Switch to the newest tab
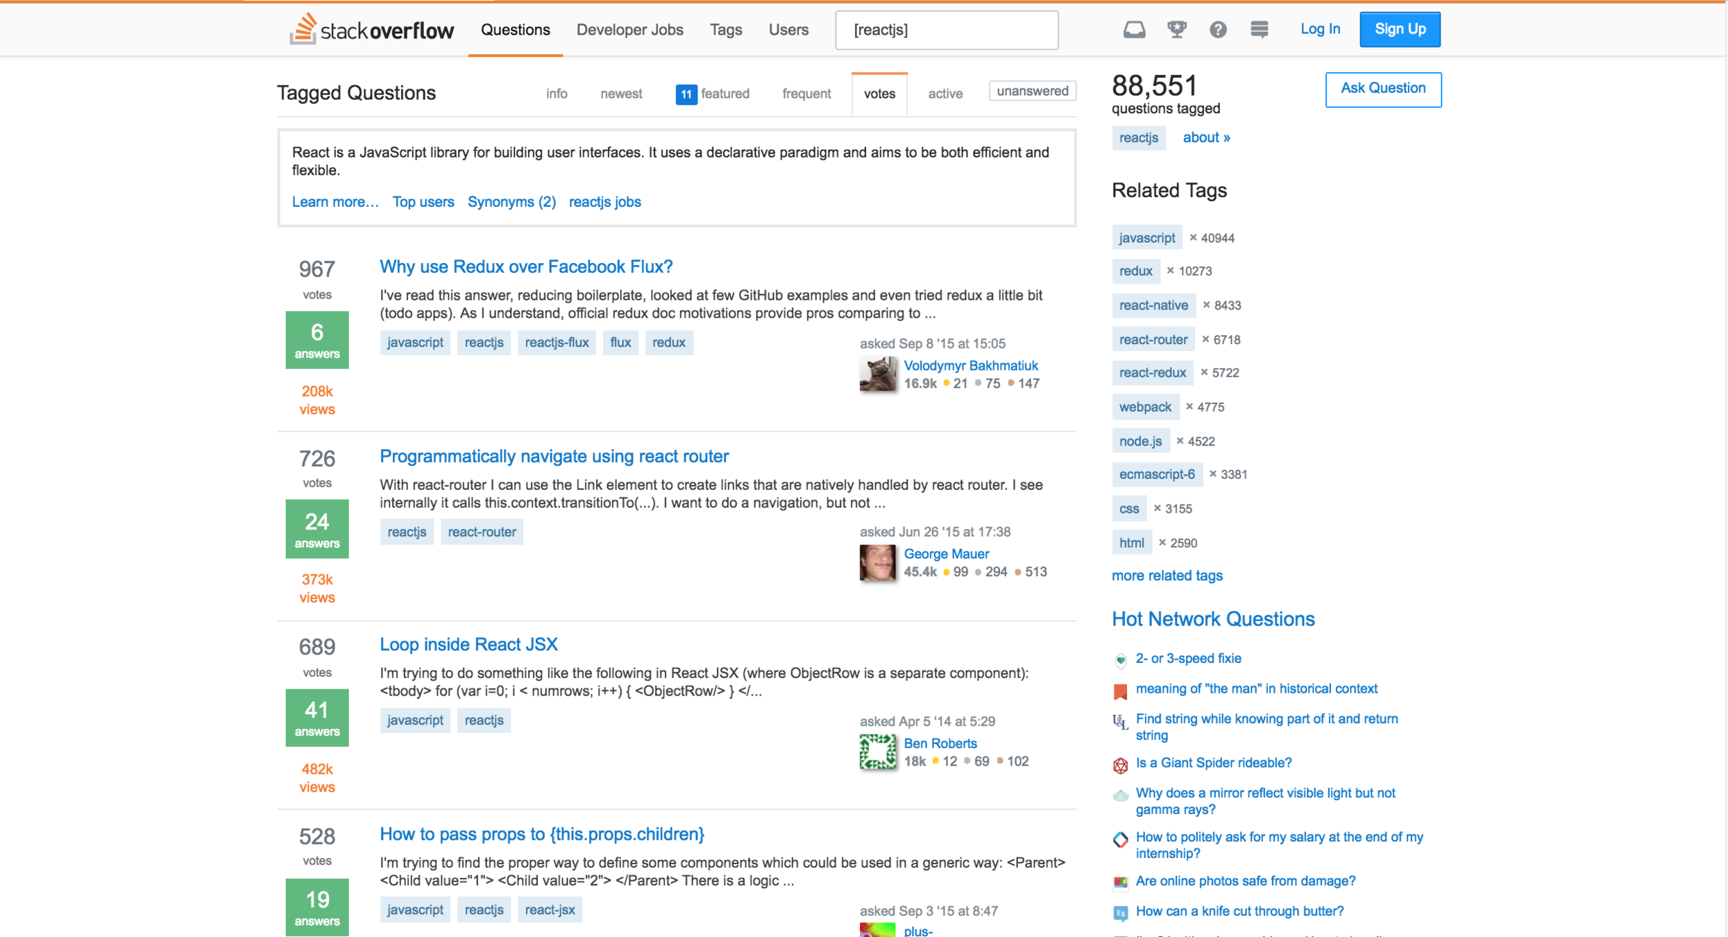Image resolution: width=1728 pixels, height=937 pixels. (620, 94)
